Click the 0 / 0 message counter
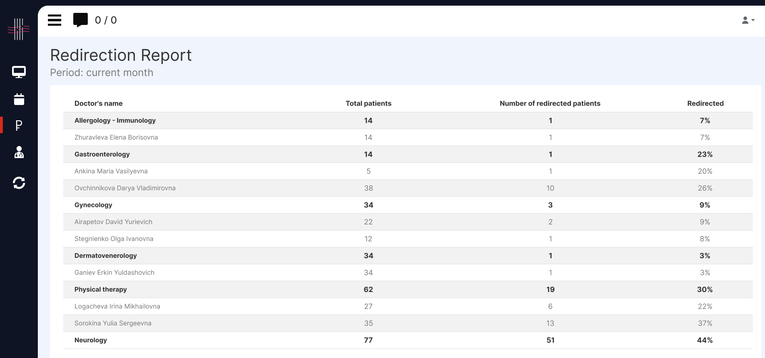Viewport: 765px width, 358px height. point(106,20)
